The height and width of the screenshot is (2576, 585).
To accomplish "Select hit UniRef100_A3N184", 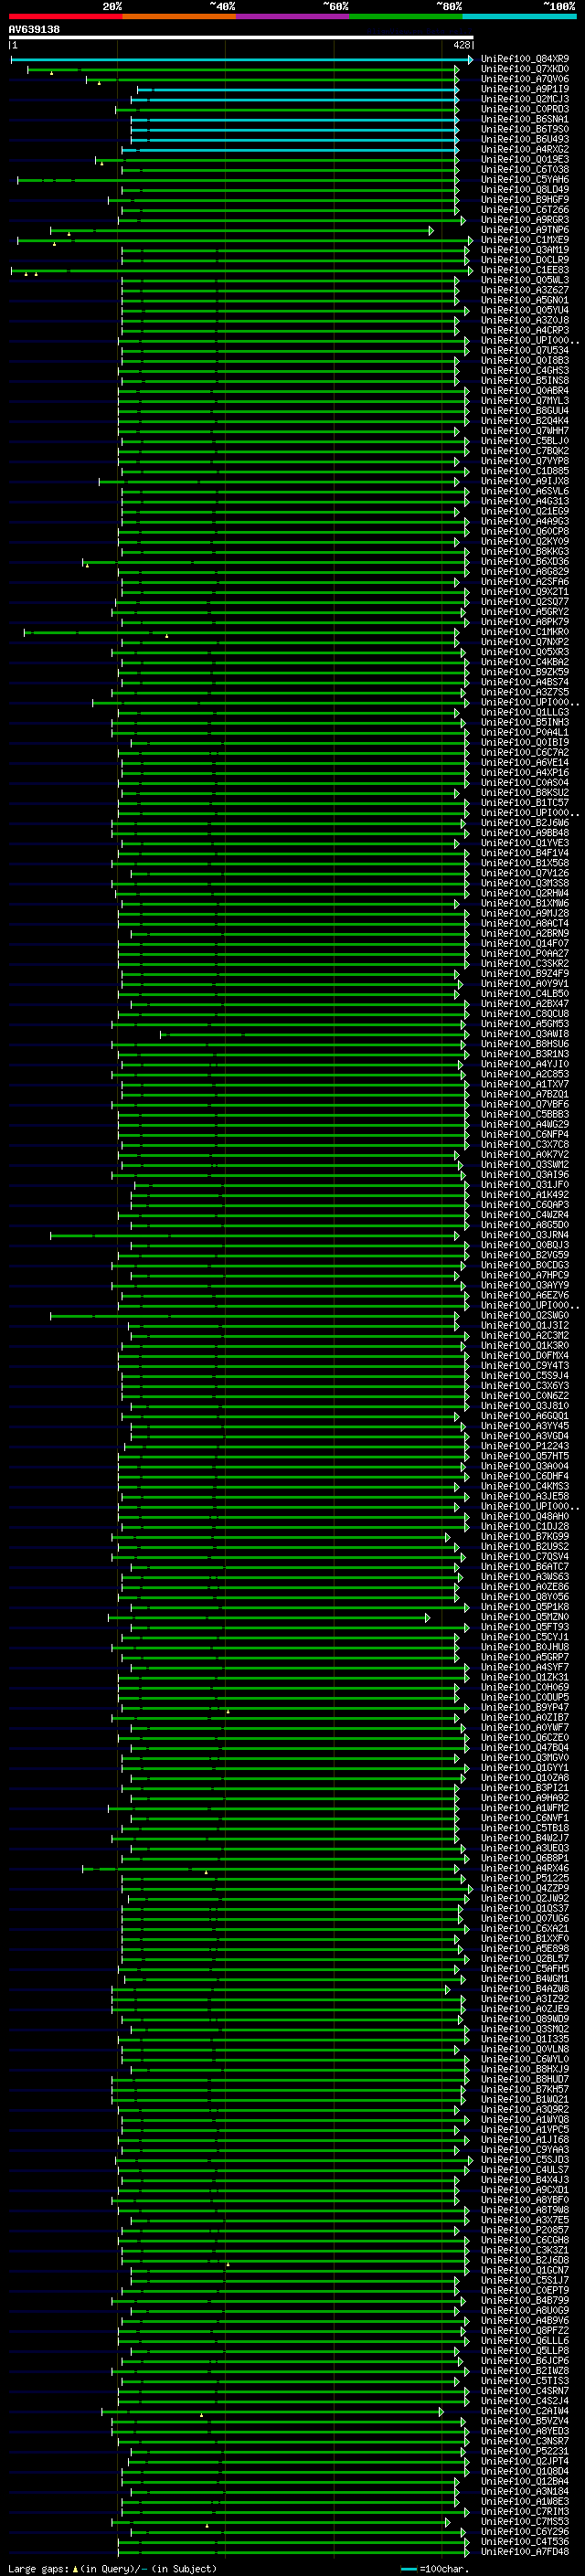I will coord(524,2493).
